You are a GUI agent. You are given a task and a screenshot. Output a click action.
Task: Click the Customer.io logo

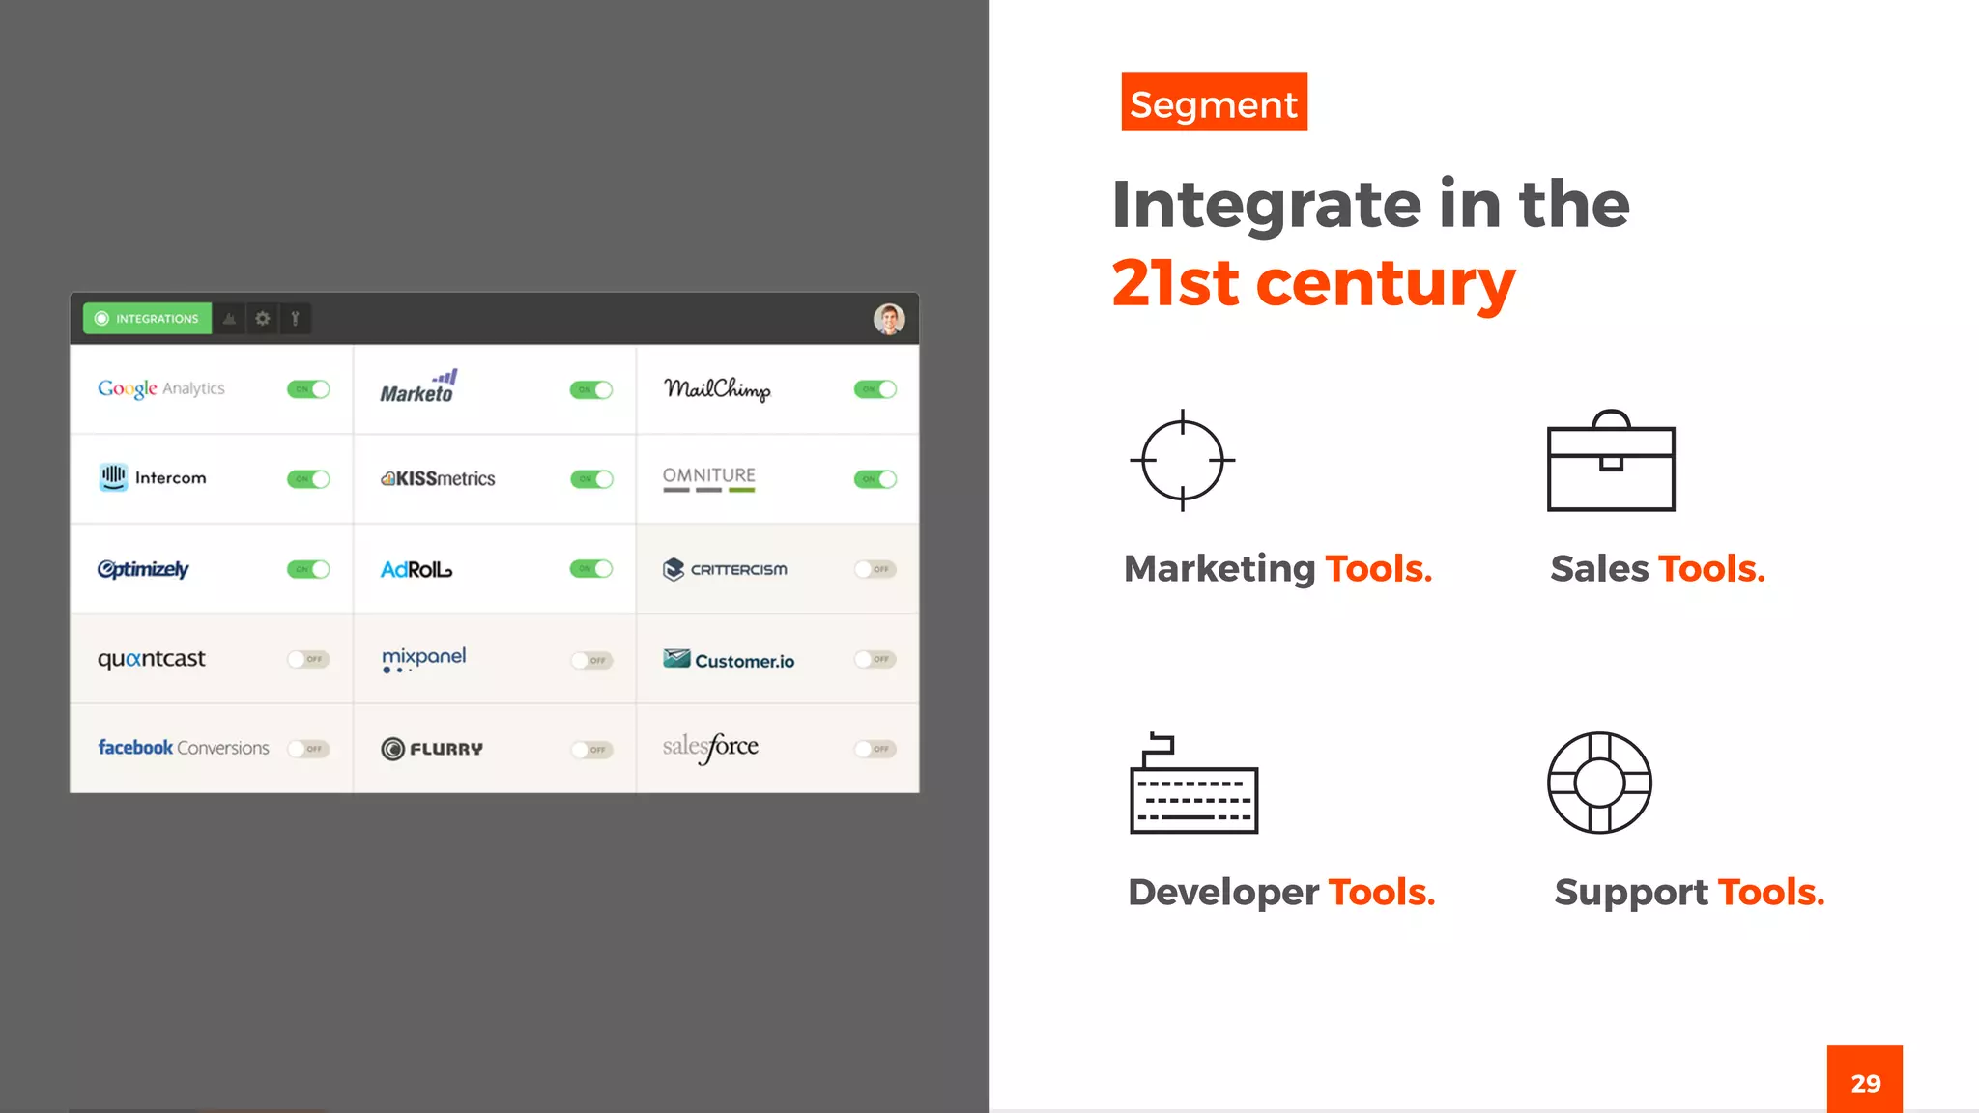(x=729, y=660)
